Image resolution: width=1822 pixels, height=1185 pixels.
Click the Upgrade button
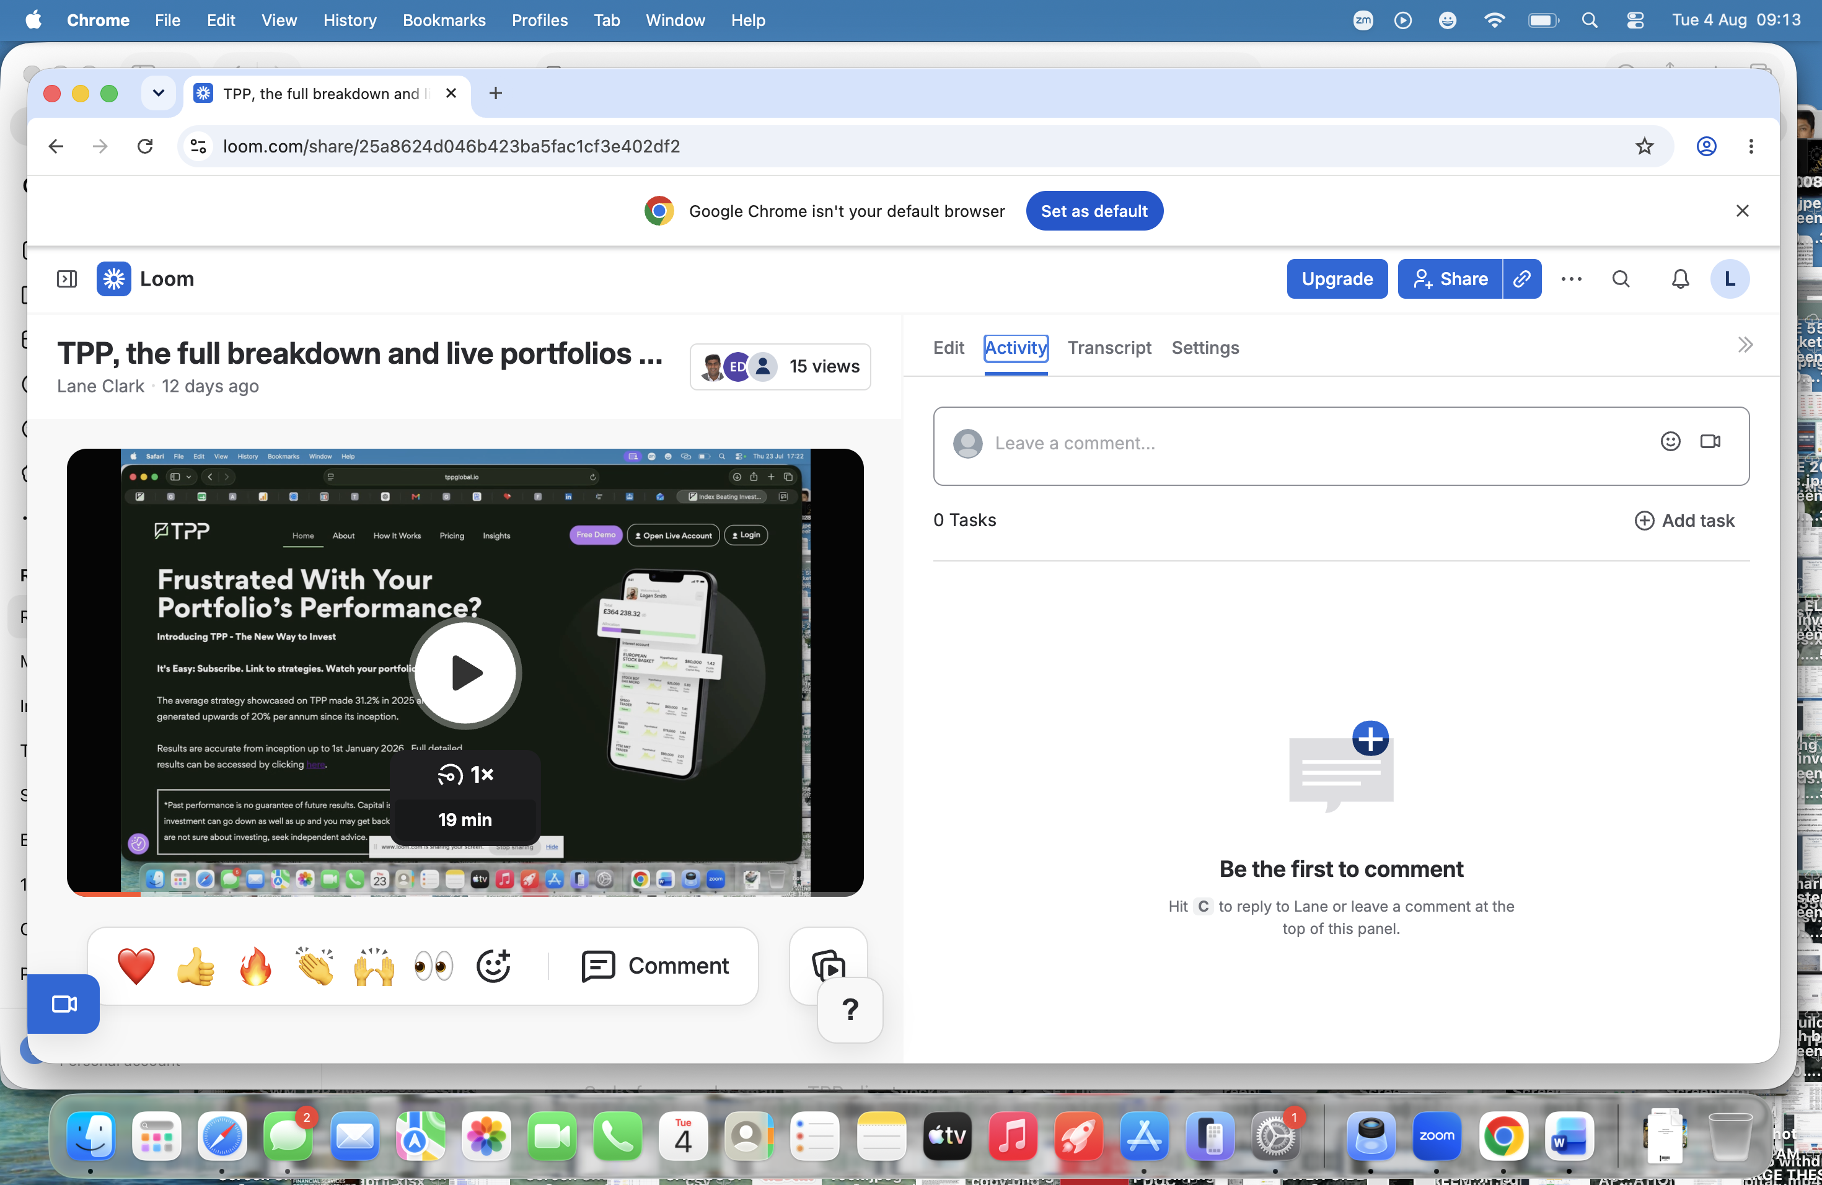[x=1337, y=279]
